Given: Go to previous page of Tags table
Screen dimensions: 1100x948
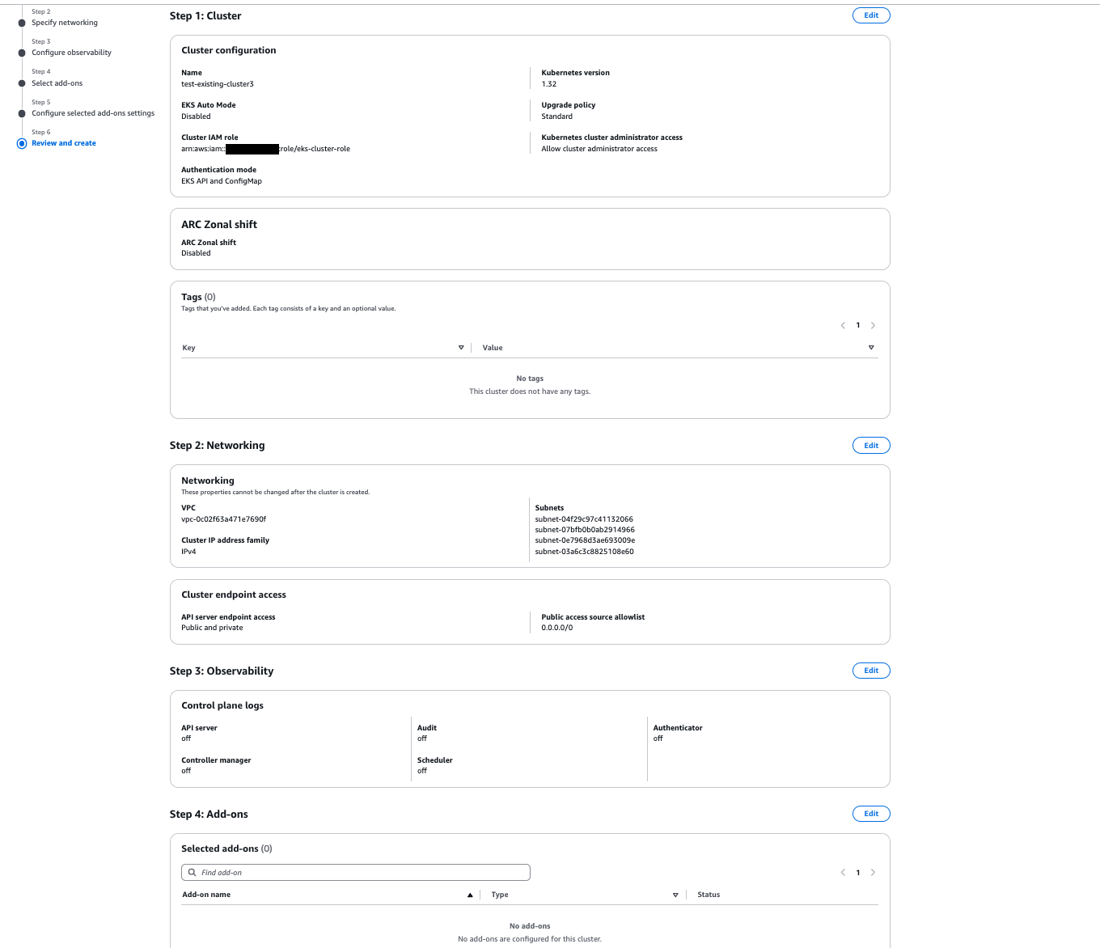Looking at the screenshot, I should pyautogui.click(x=843, y=325).
